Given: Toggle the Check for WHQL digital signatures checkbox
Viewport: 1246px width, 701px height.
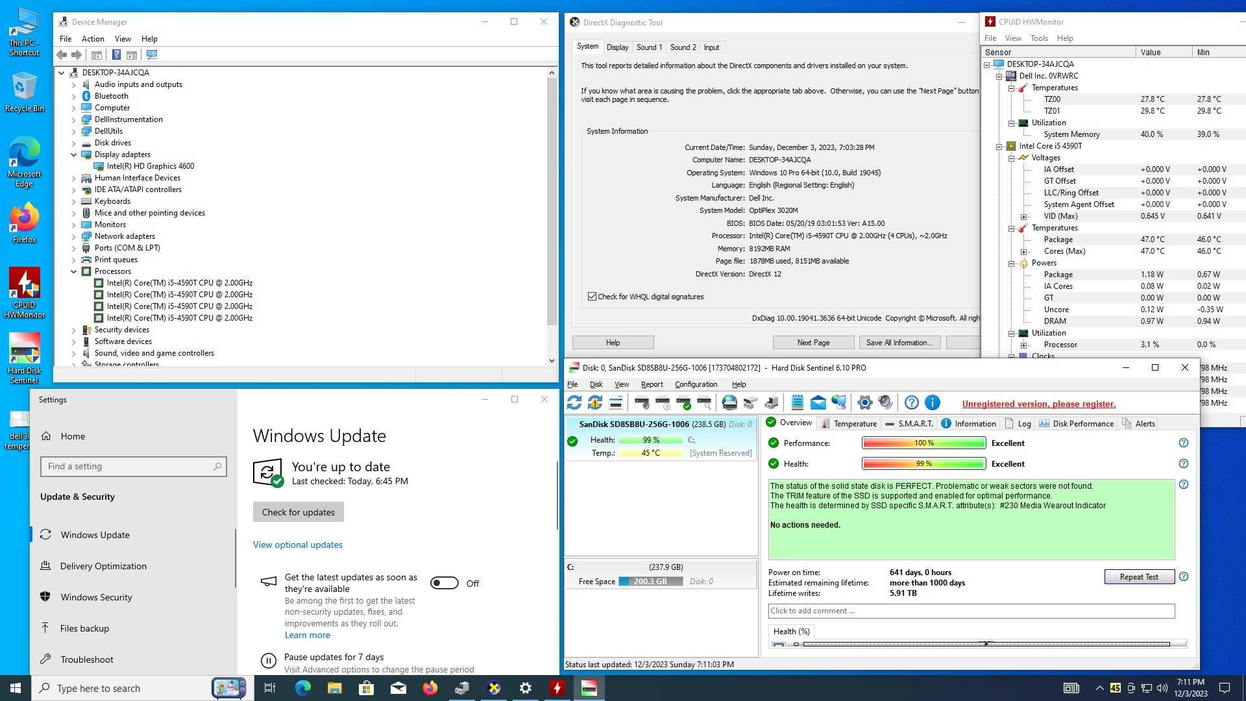Looking at the screenshot, I should [x=593, y=296].
